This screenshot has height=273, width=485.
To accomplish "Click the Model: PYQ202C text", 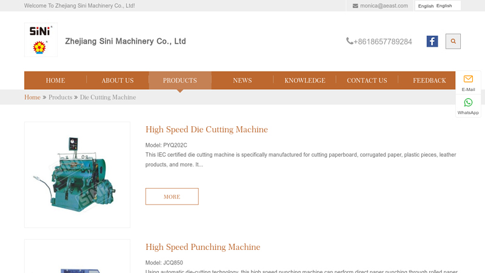I will pos(166,145).
